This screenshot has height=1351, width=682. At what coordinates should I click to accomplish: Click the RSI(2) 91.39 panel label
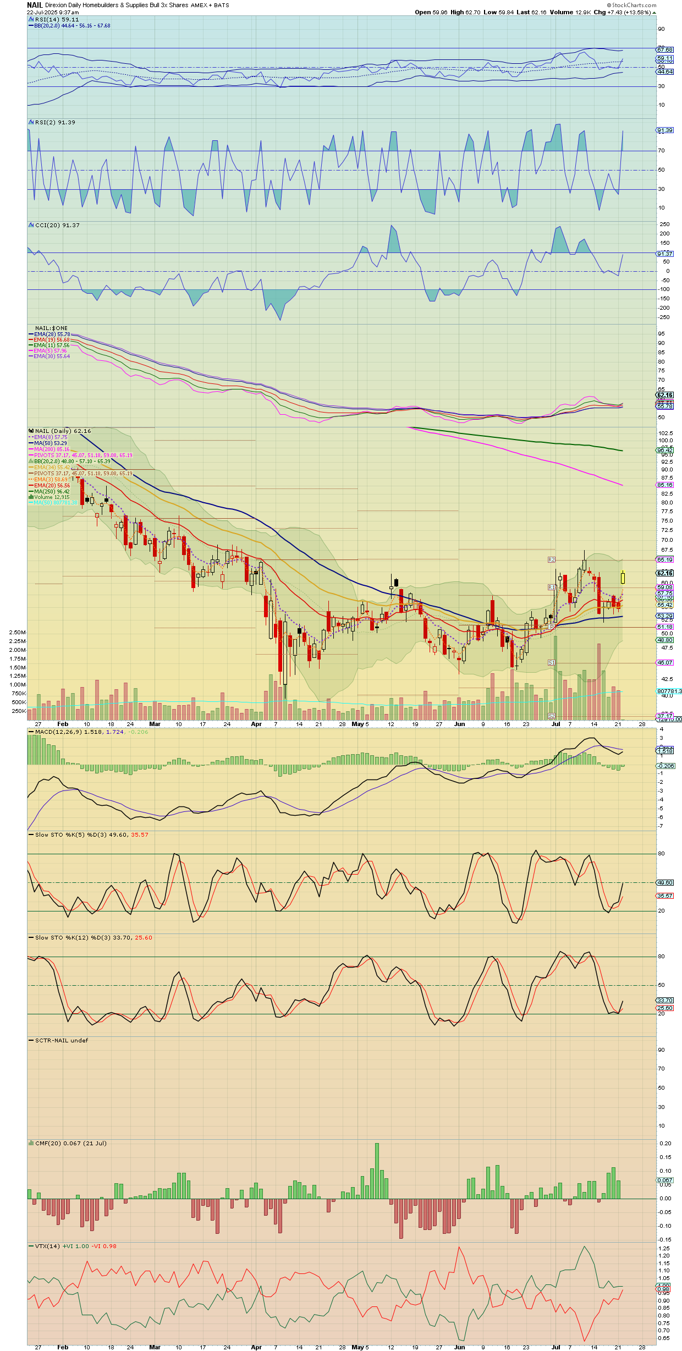click(x=55, y=122)
